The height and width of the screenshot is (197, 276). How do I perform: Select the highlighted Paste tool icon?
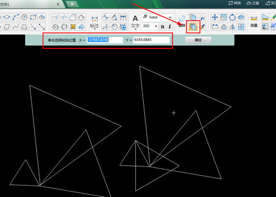pyautogui.click(x=193, y=27)
